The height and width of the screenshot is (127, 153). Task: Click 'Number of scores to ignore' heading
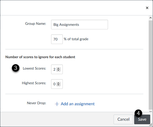click(40, 57)
